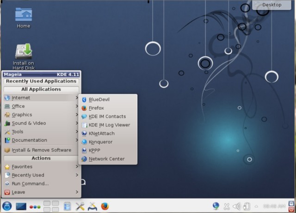Expand arrow next to Office
Image resolution: width=296 pixels, height=213 pixels.
pos(77,106)
